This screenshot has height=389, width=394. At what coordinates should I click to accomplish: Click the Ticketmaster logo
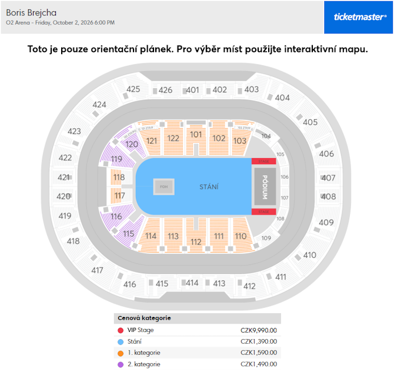(360, 17)
